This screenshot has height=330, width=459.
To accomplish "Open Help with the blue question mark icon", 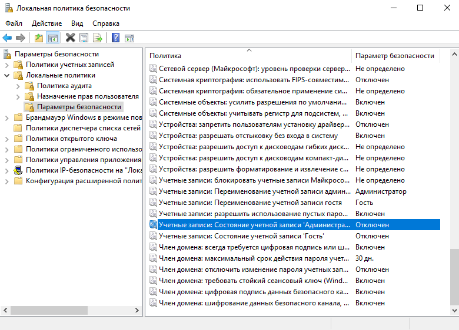I will tap(116, 38).
